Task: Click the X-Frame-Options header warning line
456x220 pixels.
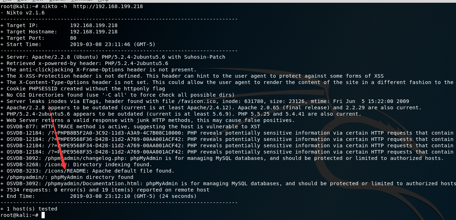Action: pyautogui.click(x=101, y=70)
